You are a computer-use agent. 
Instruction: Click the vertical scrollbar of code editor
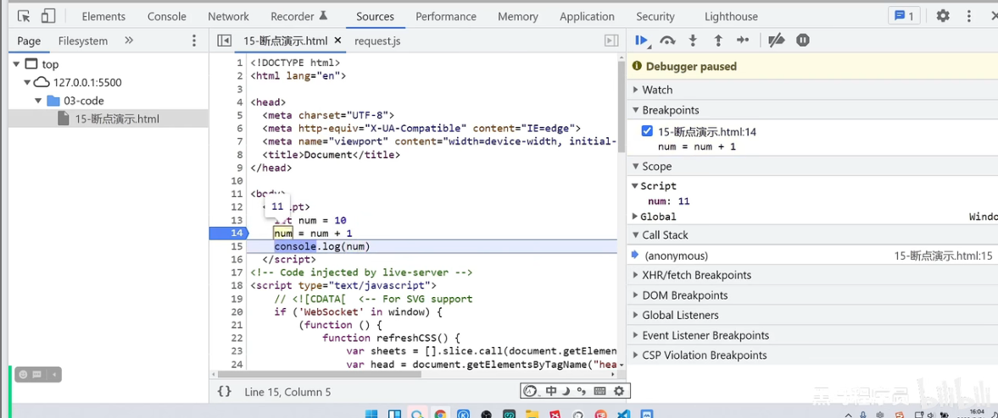622,105
